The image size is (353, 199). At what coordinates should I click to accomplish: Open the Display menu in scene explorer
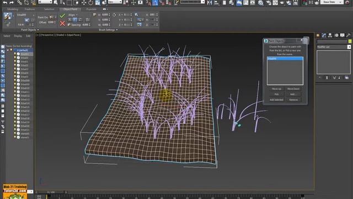[18, 36]
